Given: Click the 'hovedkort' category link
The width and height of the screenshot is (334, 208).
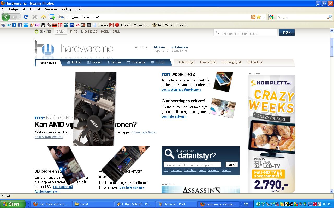Looking at the screenshot, I should tap(190, 170).
